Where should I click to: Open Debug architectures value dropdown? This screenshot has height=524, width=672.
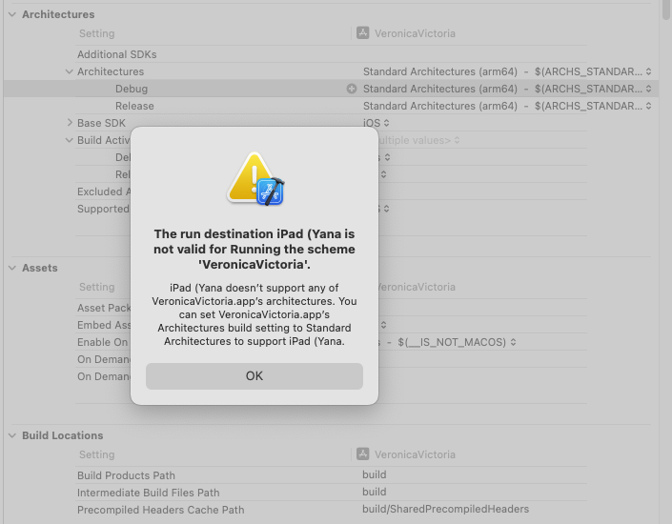649,89
